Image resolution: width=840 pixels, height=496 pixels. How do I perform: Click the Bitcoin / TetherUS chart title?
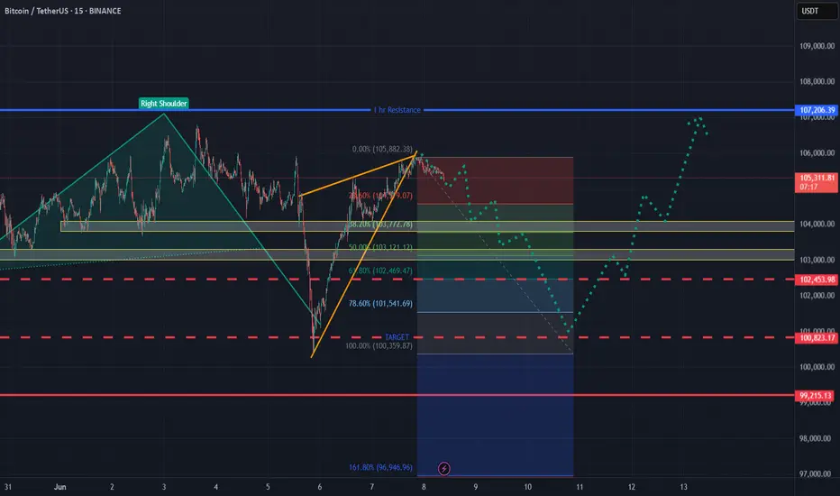click(x=63, y=11)
